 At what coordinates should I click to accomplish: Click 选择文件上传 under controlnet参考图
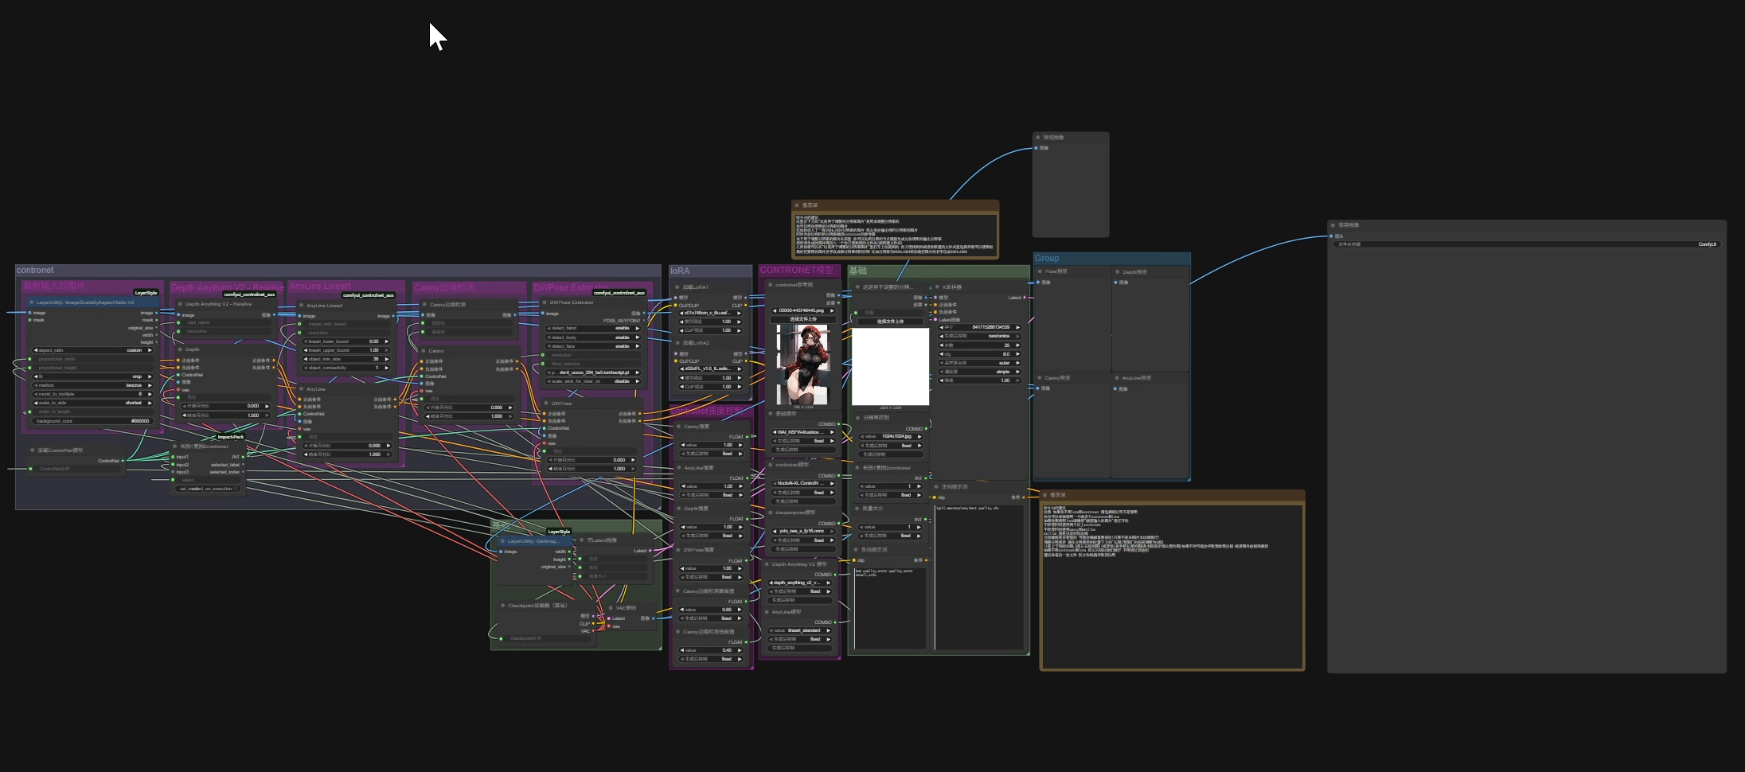(802, 319)
